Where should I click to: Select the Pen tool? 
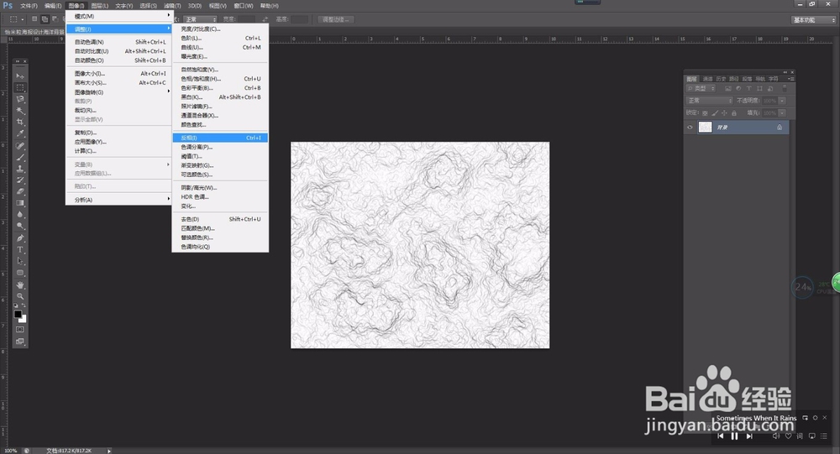click(x=20, y=238)
